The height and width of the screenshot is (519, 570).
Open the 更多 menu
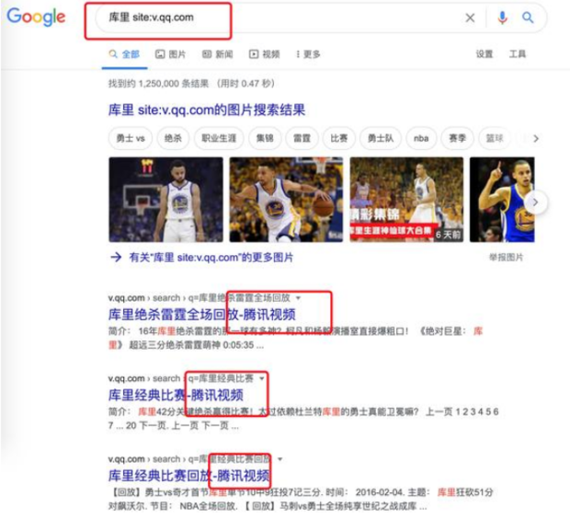coord(309,54)
